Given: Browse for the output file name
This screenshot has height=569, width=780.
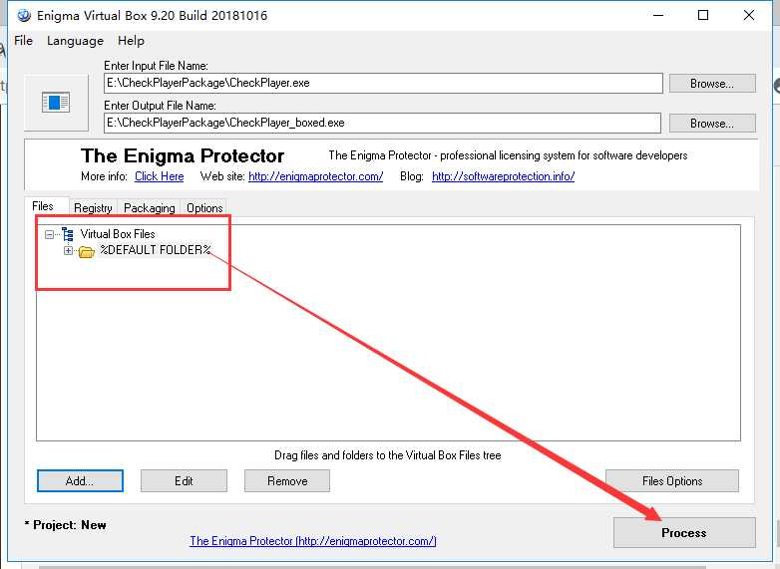Looking at the screenshot, I should tap(712, 124).
